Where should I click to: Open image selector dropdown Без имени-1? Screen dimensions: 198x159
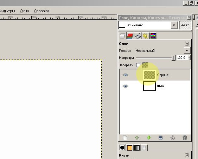coord(148,25)
